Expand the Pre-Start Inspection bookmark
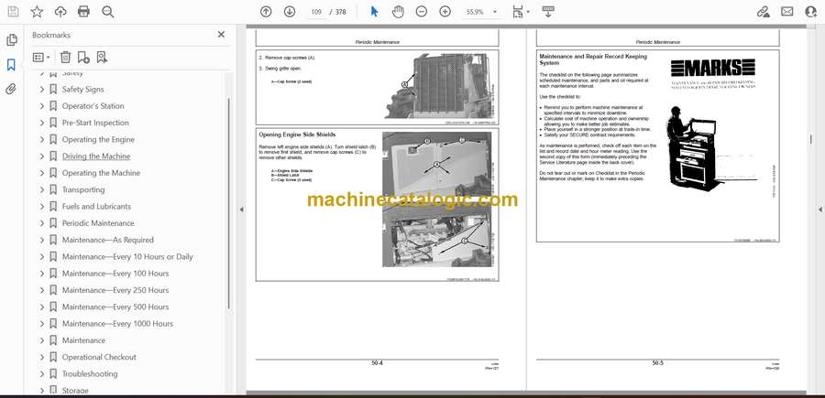The image size is (825, 398). [42, 123]
